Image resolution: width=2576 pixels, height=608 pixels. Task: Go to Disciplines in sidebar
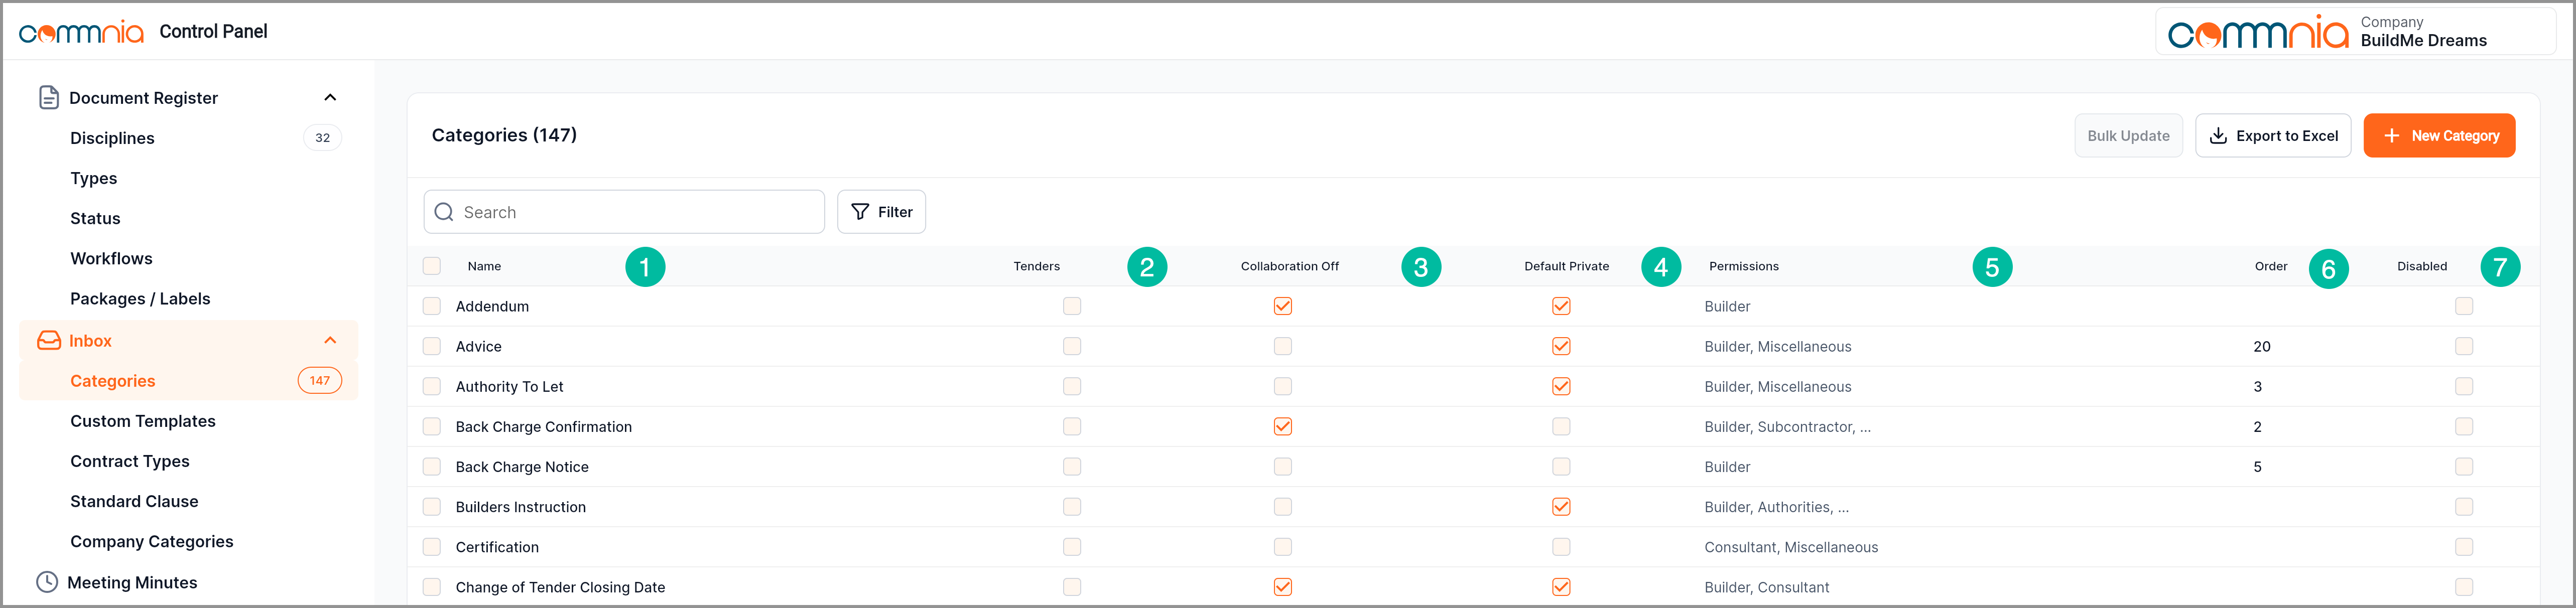click(112, 138)
